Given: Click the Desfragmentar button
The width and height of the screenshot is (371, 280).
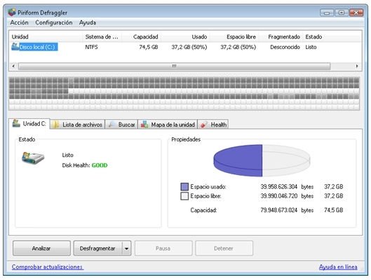Looking at the screenshot, I should click(97, 248).
